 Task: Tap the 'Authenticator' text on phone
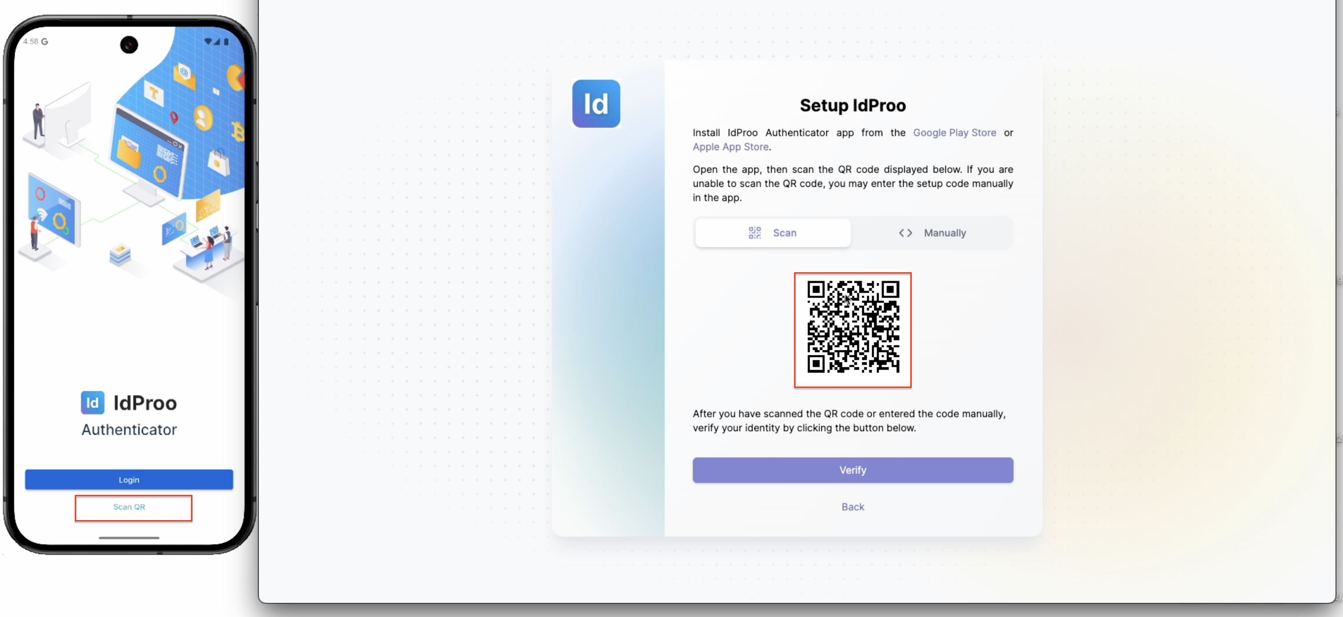pos(129,429)
